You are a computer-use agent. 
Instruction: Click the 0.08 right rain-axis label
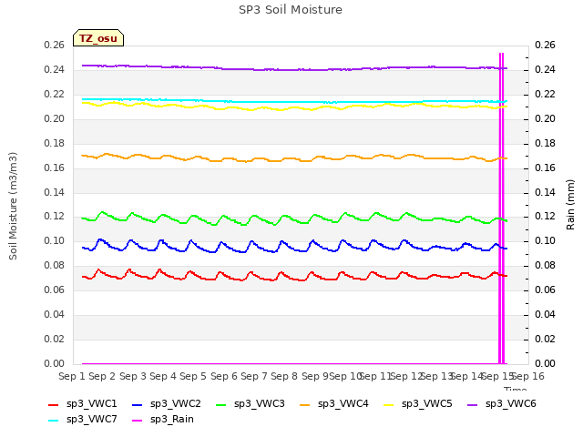click(545, 265)
